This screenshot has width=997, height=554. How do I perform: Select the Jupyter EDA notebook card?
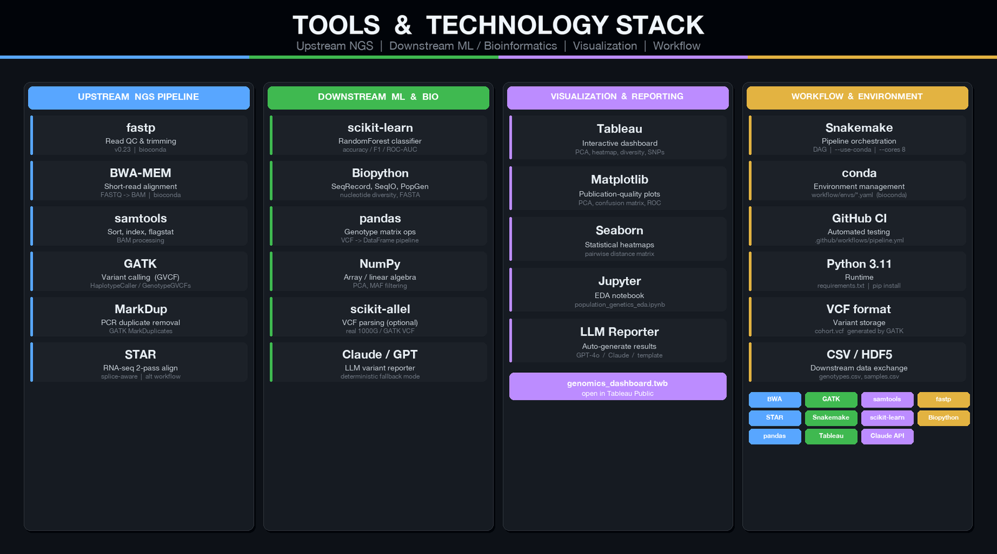tap(618, 290)
